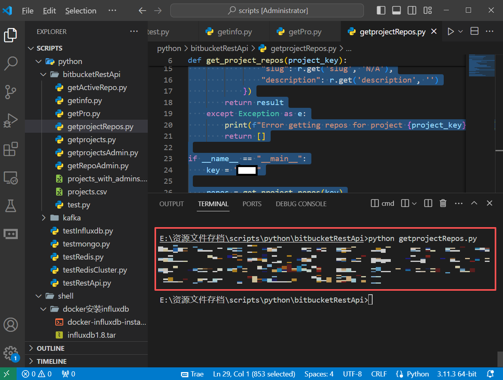Click the code minimap preview
503x380 pixels.
[482, 66]
